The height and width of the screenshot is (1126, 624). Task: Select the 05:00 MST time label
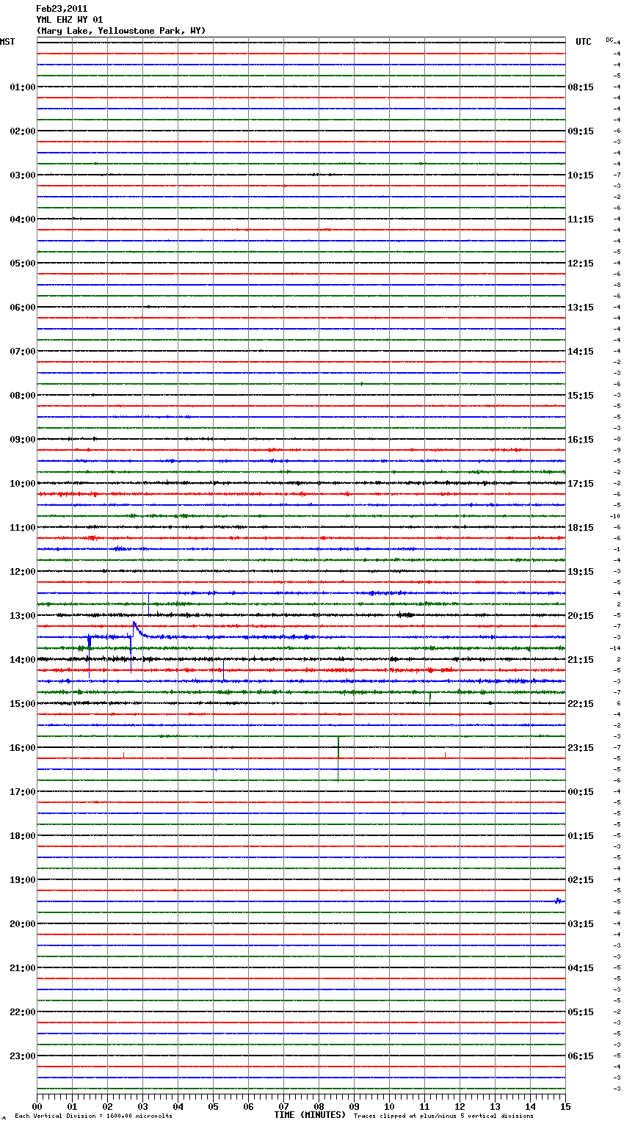[23, 264]
